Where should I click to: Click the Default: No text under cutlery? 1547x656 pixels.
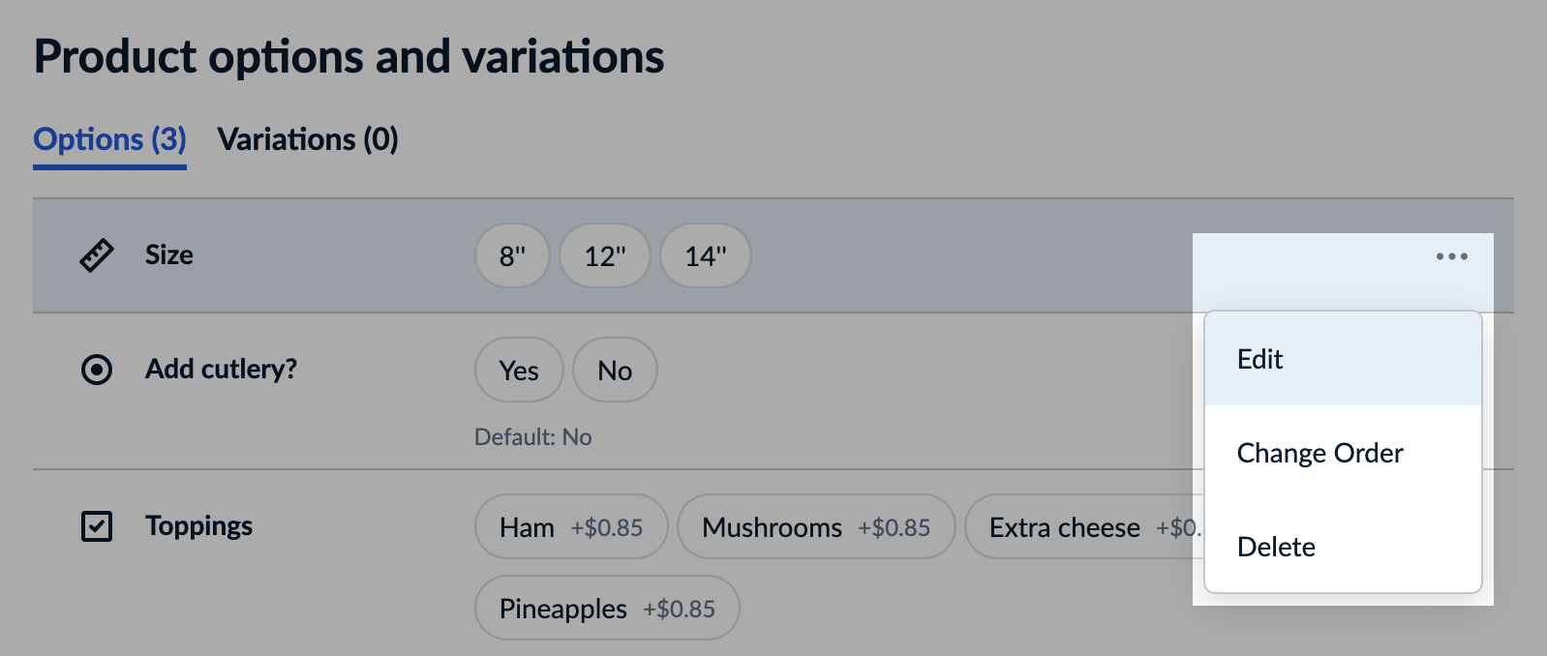(533, 436)
